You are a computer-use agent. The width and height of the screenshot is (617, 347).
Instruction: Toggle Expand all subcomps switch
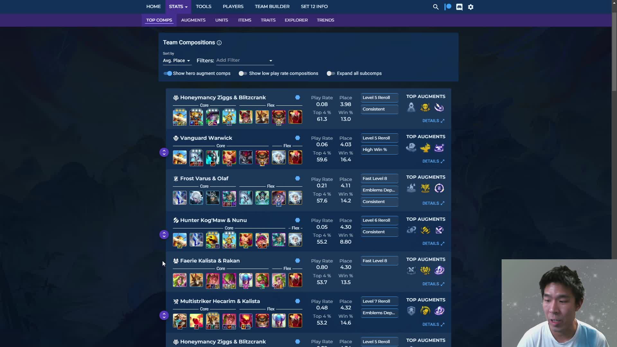coord(331,74)
